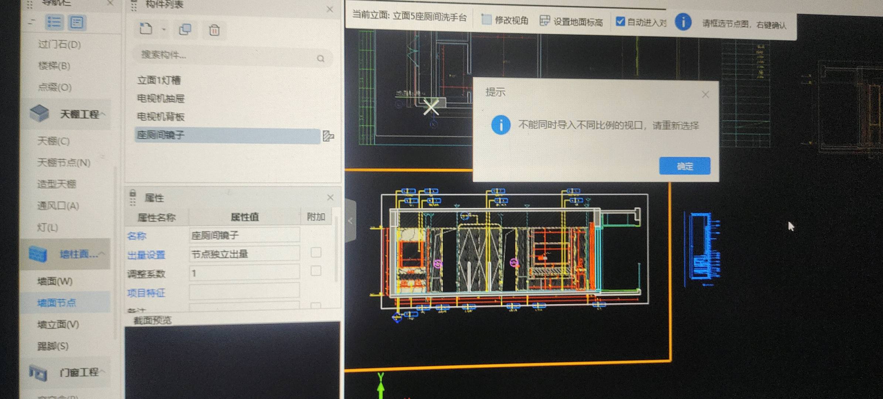Open the dropdown arrow beside new component
Image resolution: width=883 pixels, height=399 pixels.
(x=164, y=29)
